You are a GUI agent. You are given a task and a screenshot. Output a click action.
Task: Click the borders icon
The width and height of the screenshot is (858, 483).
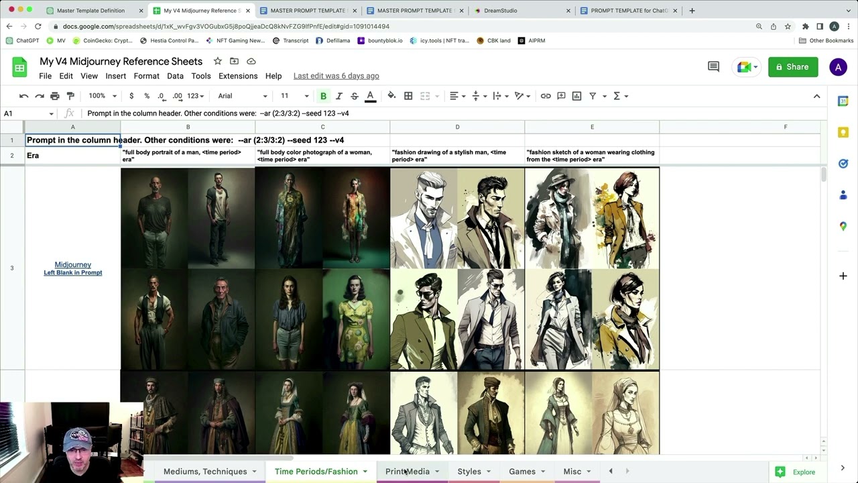coord(408,96)
